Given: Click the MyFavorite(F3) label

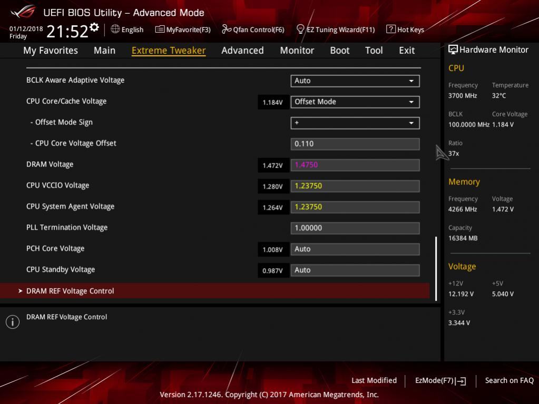Looking at the screenshot, I should coord(189,30).
